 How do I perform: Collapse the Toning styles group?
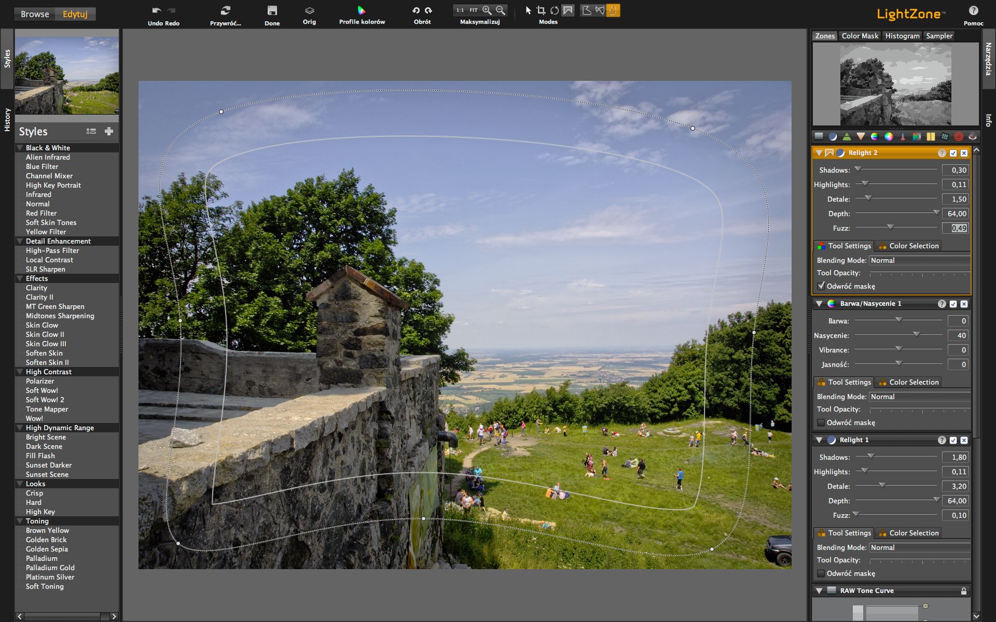tap(19, 521)
